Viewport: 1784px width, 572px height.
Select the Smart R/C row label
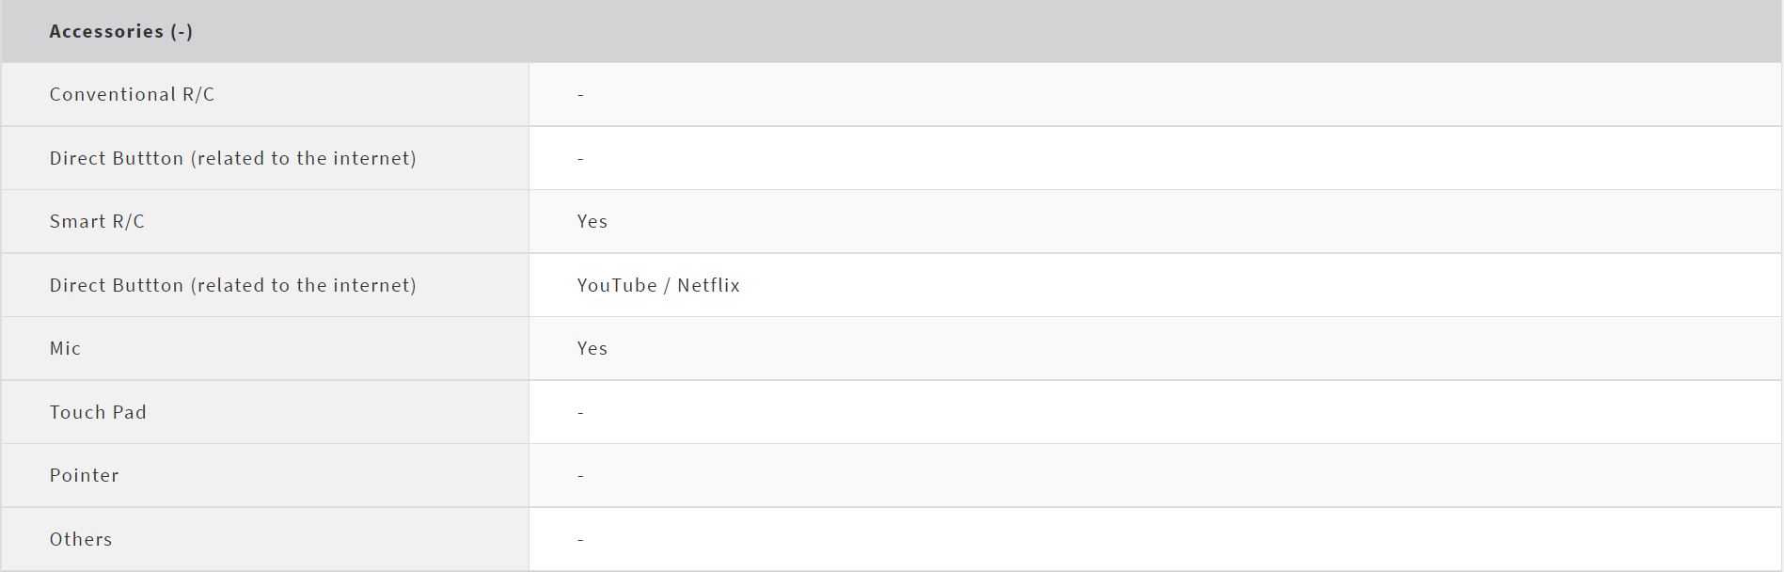[97, 221]
